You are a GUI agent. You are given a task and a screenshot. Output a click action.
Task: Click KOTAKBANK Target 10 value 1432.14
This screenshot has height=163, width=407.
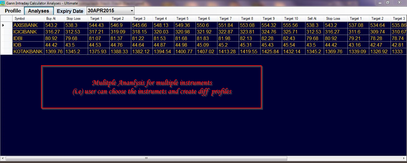tap(293, 51)
